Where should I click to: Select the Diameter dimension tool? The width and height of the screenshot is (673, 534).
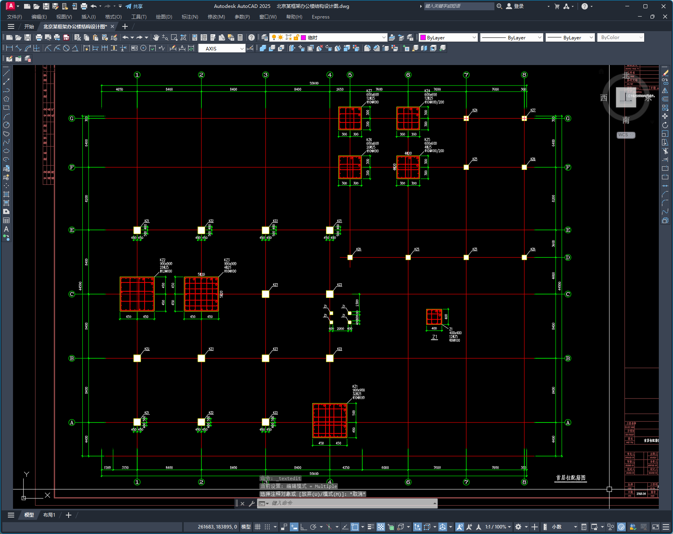coord(66,48)
